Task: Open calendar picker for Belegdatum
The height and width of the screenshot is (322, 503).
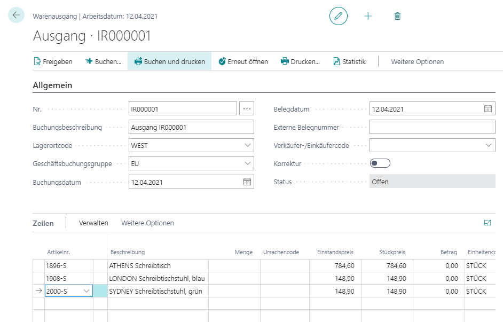Action: (x=488, y=109)
